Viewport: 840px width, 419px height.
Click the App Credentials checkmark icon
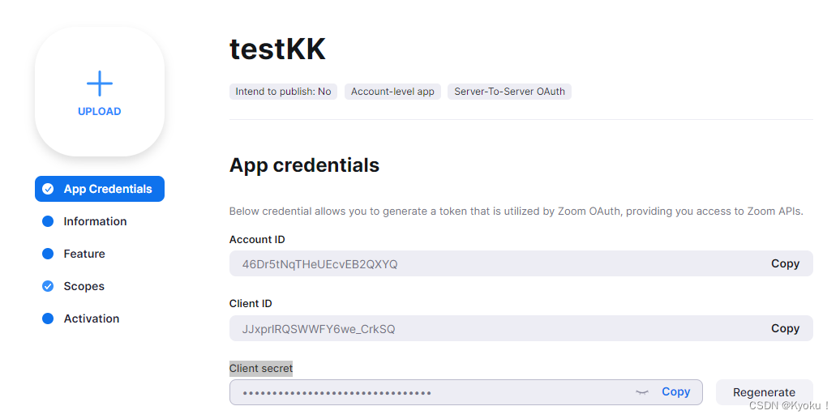click(x=48, y=189)
